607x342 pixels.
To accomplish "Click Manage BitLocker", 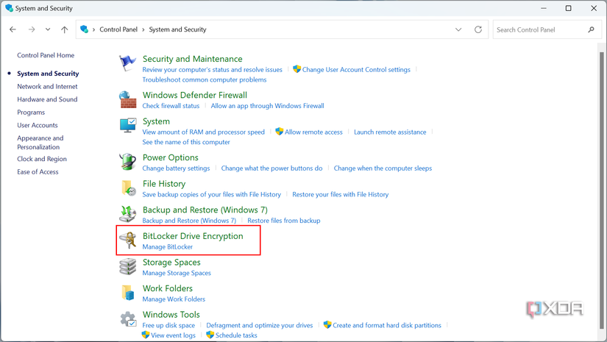I will [x=167, y=247].
